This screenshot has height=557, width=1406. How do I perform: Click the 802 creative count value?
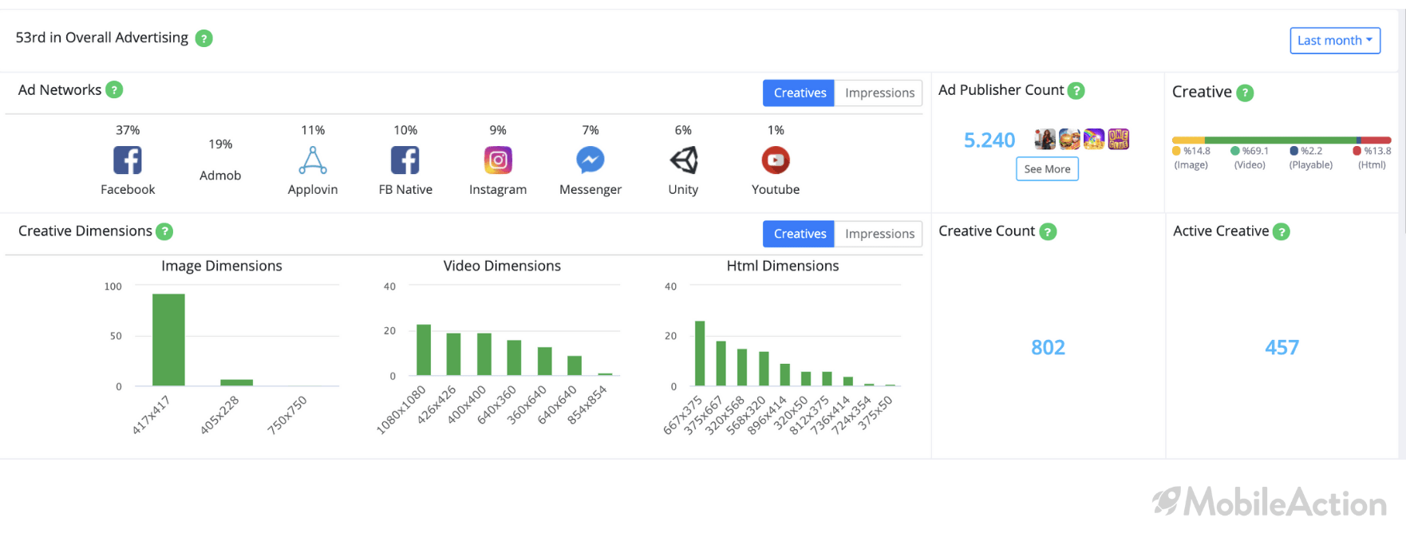click(1048, 347)
